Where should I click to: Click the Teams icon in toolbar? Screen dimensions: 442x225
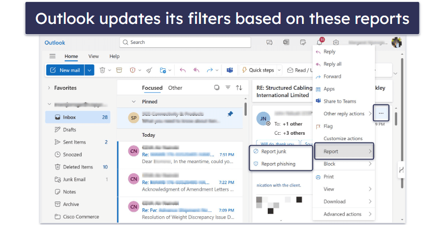230,70
